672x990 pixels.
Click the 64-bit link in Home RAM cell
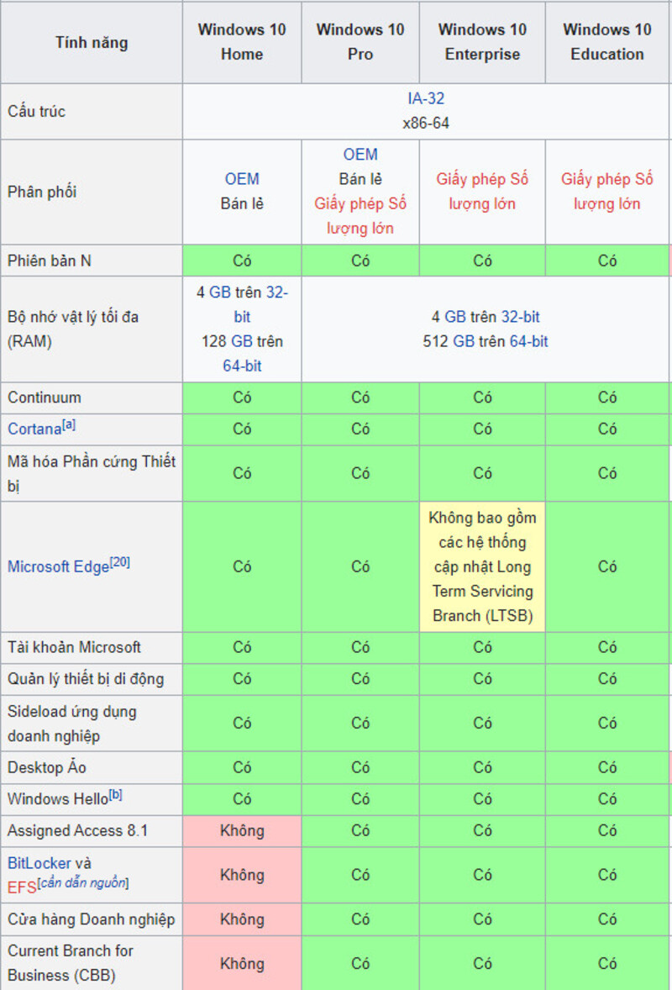pyautogui.click(x=242, y=366)
